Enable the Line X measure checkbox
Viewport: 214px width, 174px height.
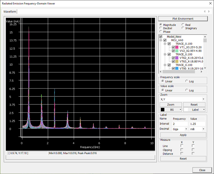[x=182, y=146]
